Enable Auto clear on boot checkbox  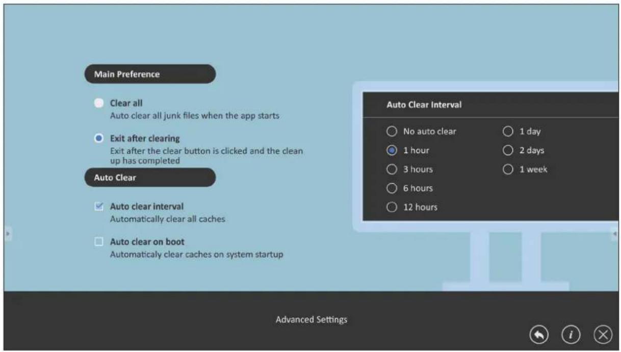(x=99, y=242)
